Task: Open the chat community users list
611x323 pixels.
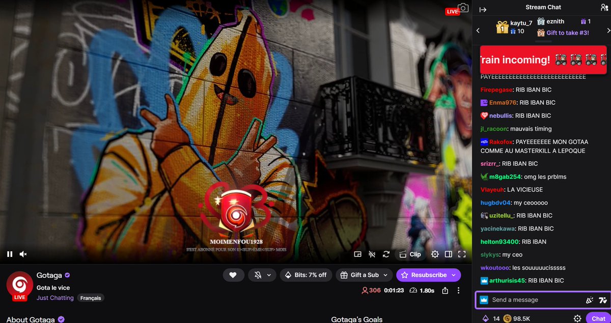Action: pos(604,8)
